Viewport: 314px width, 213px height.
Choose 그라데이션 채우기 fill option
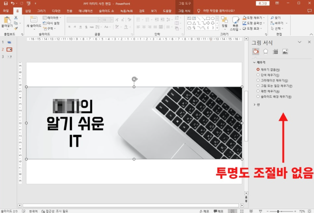(x=258, y=80)
